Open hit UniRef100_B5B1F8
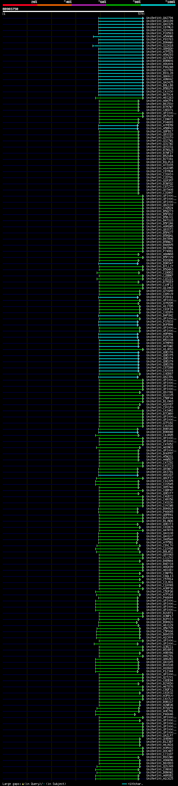 159,88
